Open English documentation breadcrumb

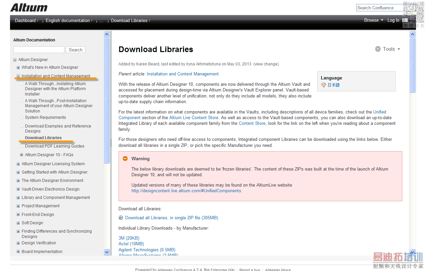point(68,20)
